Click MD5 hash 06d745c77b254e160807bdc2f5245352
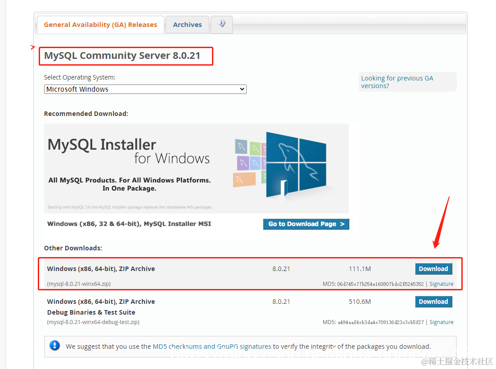This screenshot has height=369, width=496. point(380,284)
